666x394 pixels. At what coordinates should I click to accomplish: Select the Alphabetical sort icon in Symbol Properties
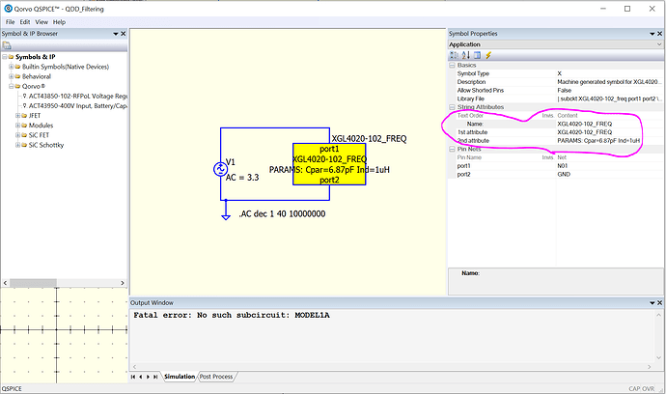466,55
